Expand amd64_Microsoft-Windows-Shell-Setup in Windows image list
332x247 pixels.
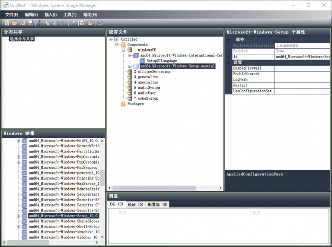tap(18, 227)
